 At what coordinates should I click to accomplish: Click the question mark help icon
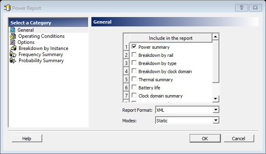pyautogui.click(x=241, y=8)
